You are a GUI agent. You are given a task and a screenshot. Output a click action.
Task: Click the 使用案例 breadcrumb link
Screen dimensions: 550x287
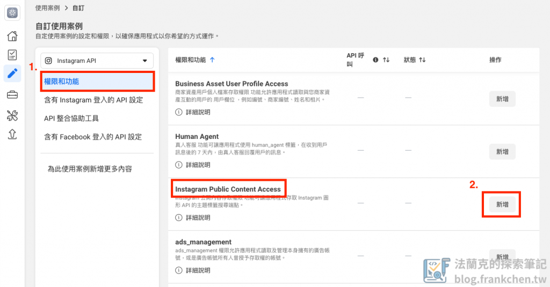coord(47,8)
